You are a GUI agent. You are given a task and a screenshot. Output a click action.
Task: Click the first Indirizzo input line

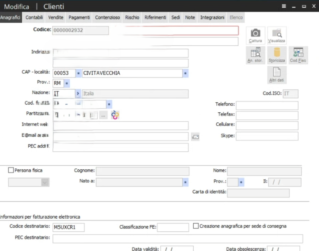click(x=120, y=53)
